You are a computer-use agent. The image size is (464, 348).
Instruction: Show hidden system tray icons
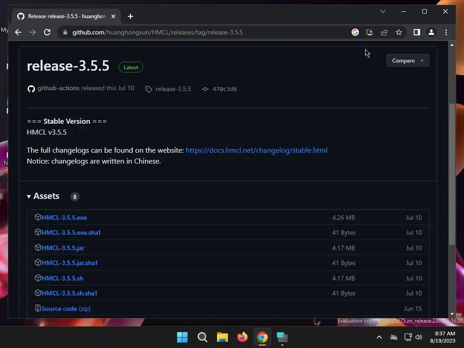point(379,337)
